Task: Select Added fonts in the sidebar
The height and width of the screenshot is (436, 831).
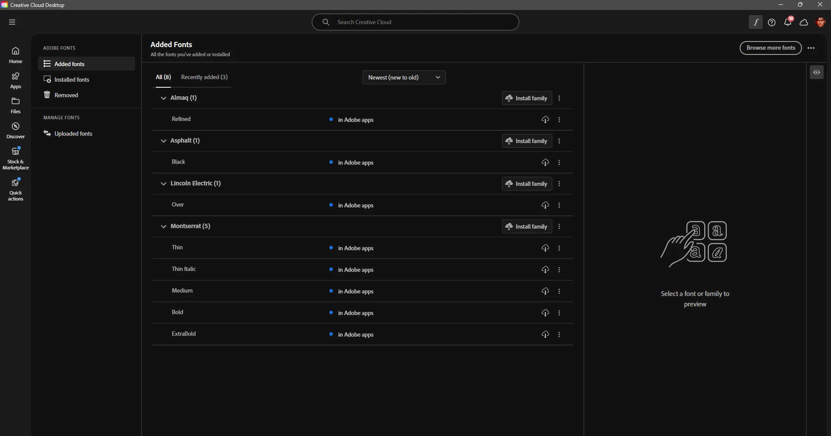Action: 87,64
